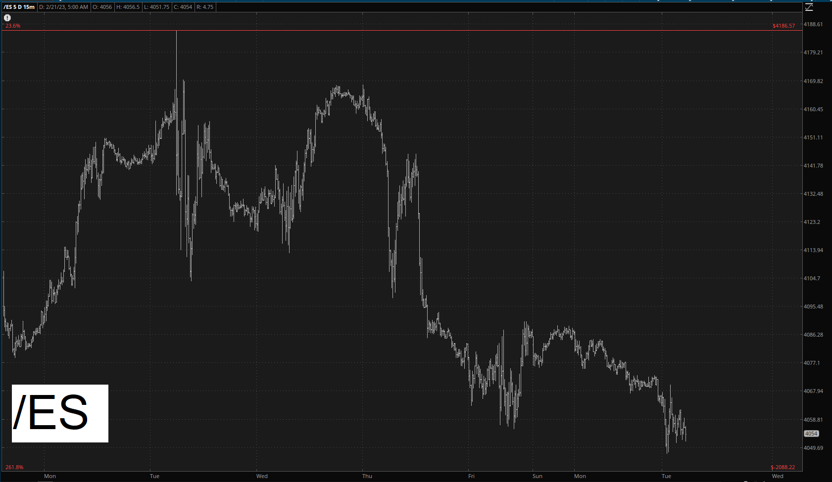Click the low price L: 4051.75 field

click(157, 7)
